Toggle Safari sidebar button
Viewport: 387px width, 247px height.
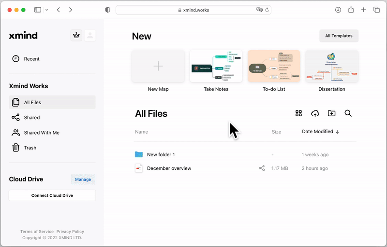[38, 10]
